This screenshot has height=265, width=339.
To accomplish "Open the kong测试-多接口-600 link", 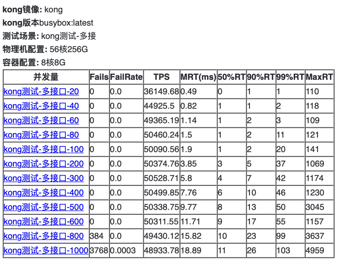I will pos(43,222).
